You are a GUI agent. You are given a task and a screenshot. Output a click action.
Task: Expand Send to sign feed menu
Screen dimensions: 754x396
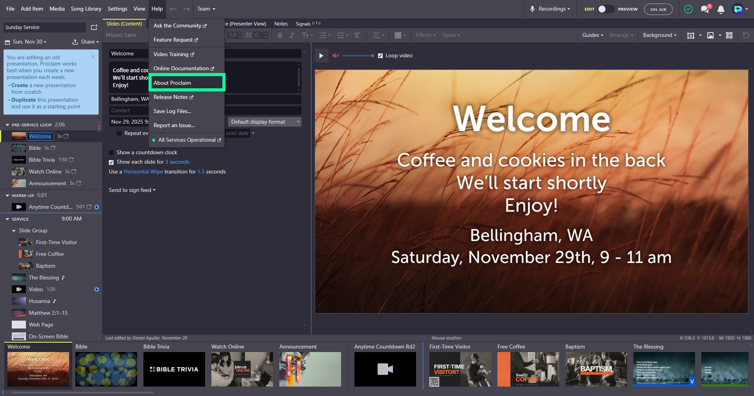[x=132, y=190]
